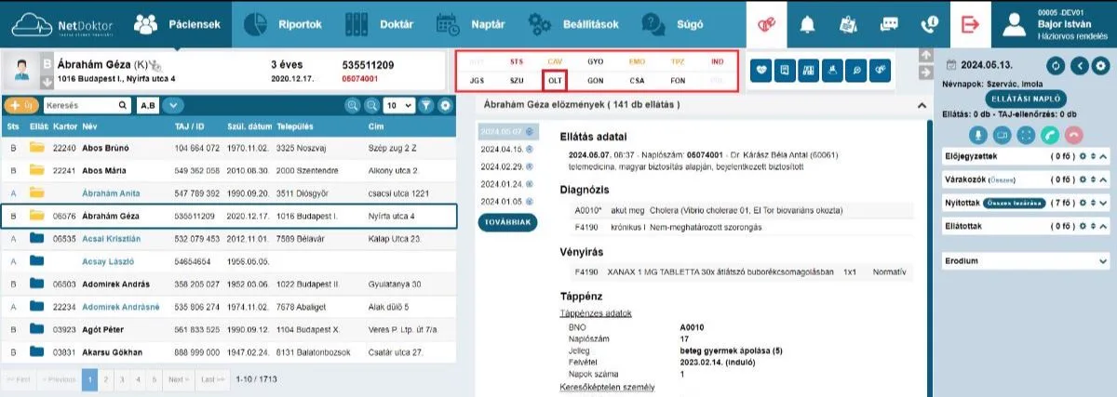
Task: Open the rows-per-page dropdown showing 10
Action: tap(400, 106)
